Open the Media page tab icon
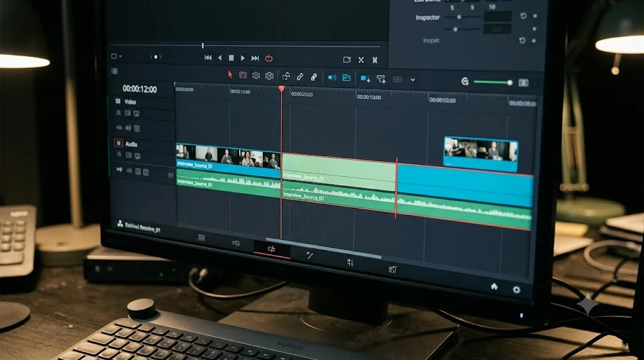The height and width of the screenshot is (360, 644). pos(201,237)
